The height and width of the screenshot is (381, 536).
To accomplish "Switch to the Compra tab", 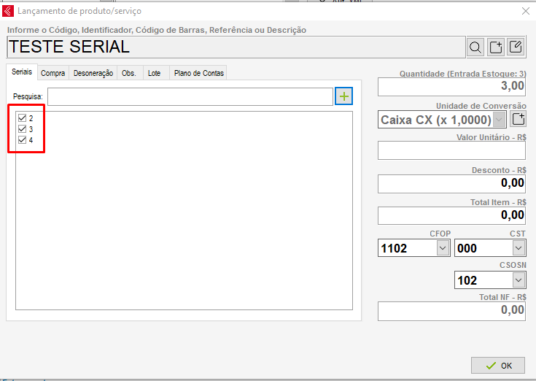I will click(53, 73).
